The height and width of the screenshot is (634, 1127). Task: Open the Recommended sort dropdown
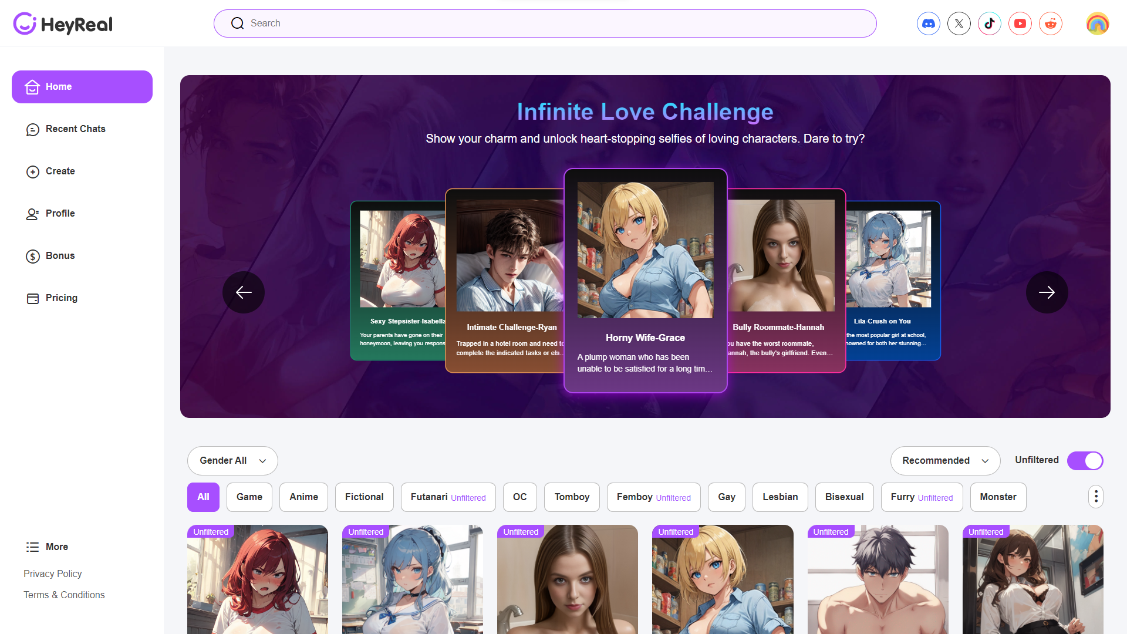click(945, 461)
